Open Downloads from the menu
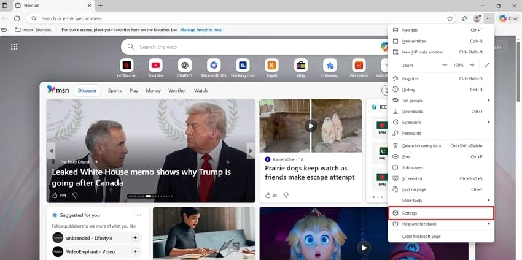The width and height of the screenshot is (522, 260). point(442,112)
